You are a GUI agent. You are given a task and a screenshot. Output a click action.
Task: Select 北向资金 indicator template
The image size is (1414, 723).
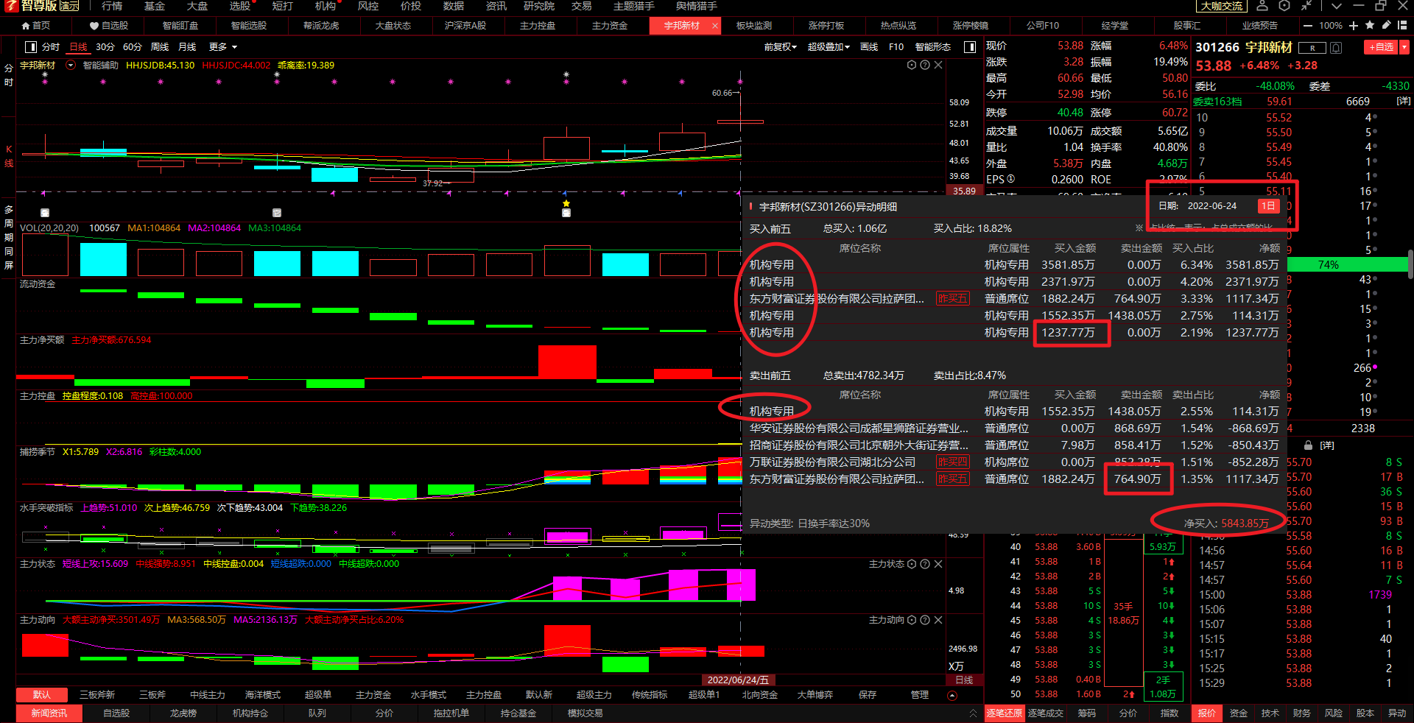759,695
